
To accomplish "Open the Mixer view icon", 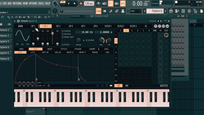I will pyautogui.click(x=189, y=11).
